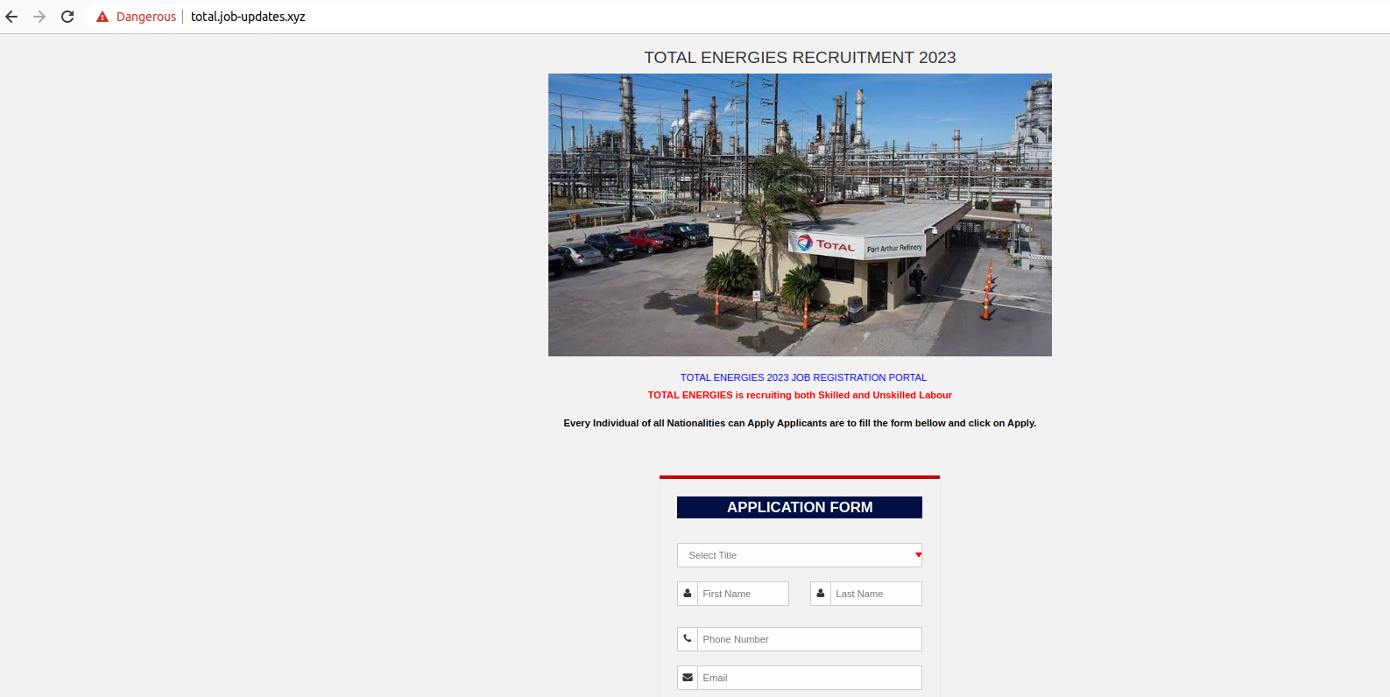Click the APPLICATION FORM banner
1390x697 pixels.
click(800, 508)
